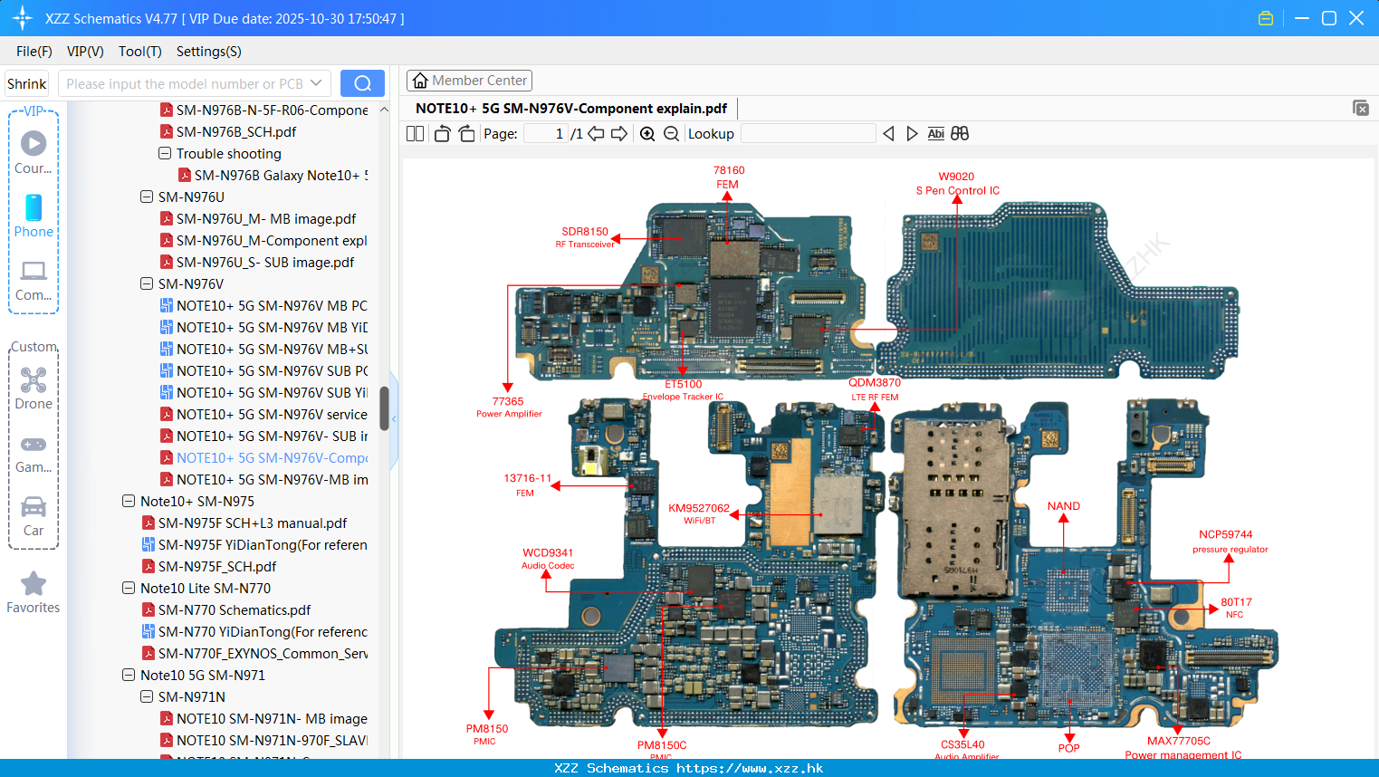Collapse the Note10+ SM-N975 folder
The image size is (1379, 777).
coord(129,501)
